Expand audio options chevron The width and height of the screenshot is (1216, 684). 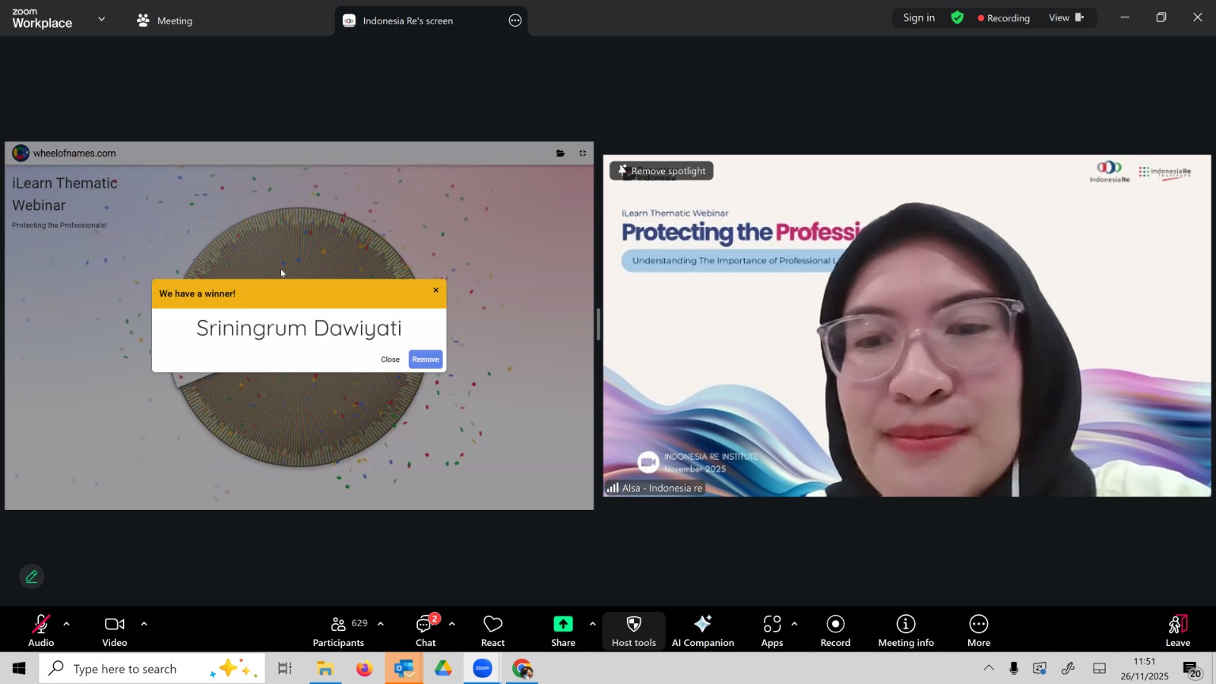(x=67, y=624)
